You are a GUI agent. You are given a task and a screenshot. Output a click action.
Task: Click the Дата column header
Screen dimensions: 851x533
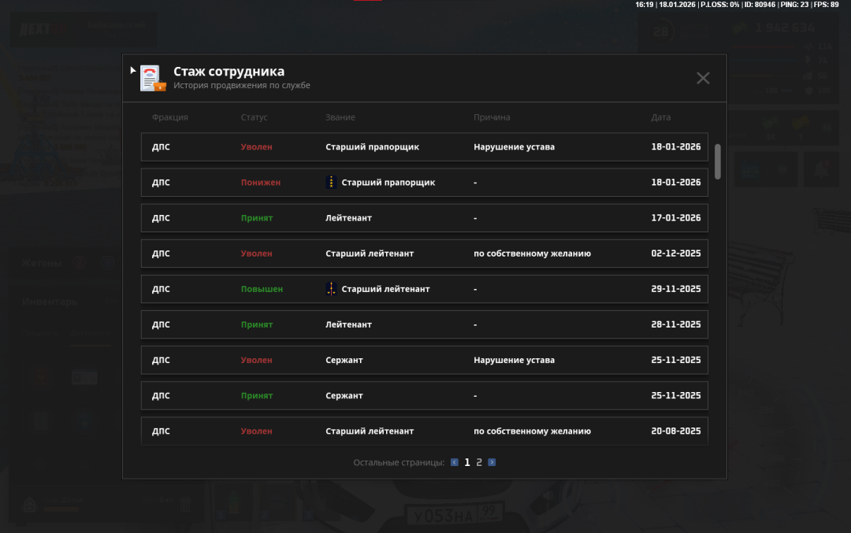[661, 117]
